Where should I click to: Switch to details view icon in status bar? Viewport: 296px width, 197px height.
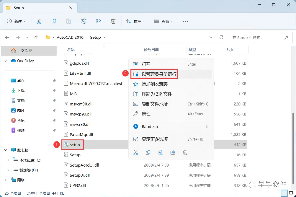[284, 193]
